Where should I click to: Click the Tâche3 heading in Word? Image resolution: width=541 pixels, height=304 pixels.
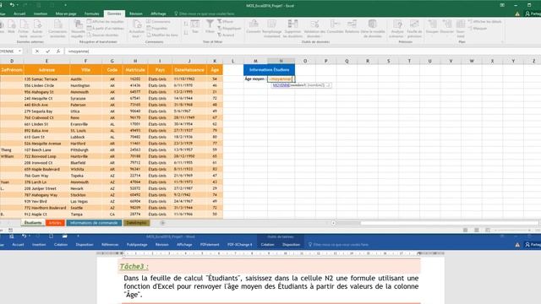click(x=134, y=267)
